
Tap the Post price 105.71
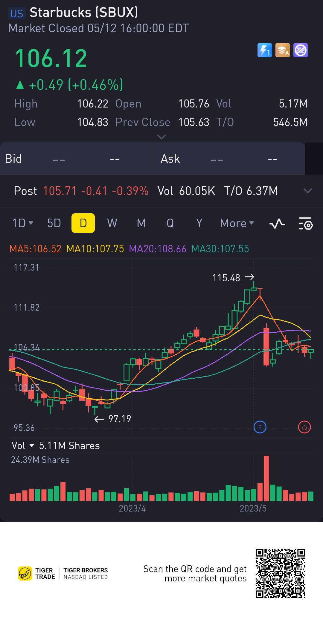pos(60,191)
